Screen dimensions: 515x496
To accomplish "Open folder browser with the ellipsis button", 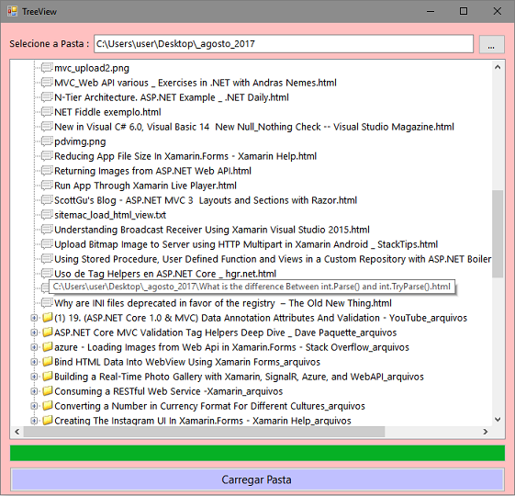I will tap(491, 44).
